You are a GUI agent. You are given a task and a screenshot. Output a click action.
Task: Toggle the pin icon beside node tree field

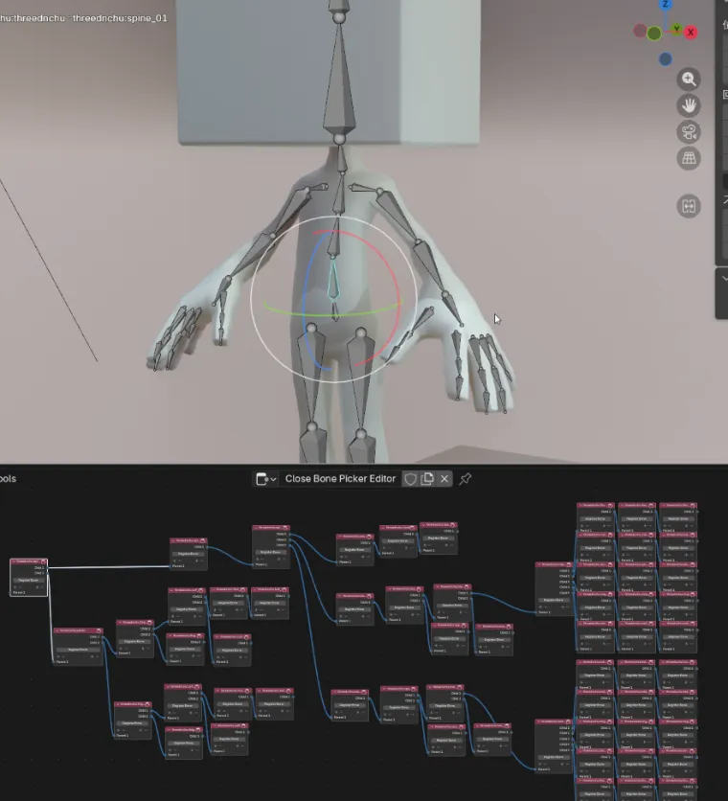click(x=466, y=478)
